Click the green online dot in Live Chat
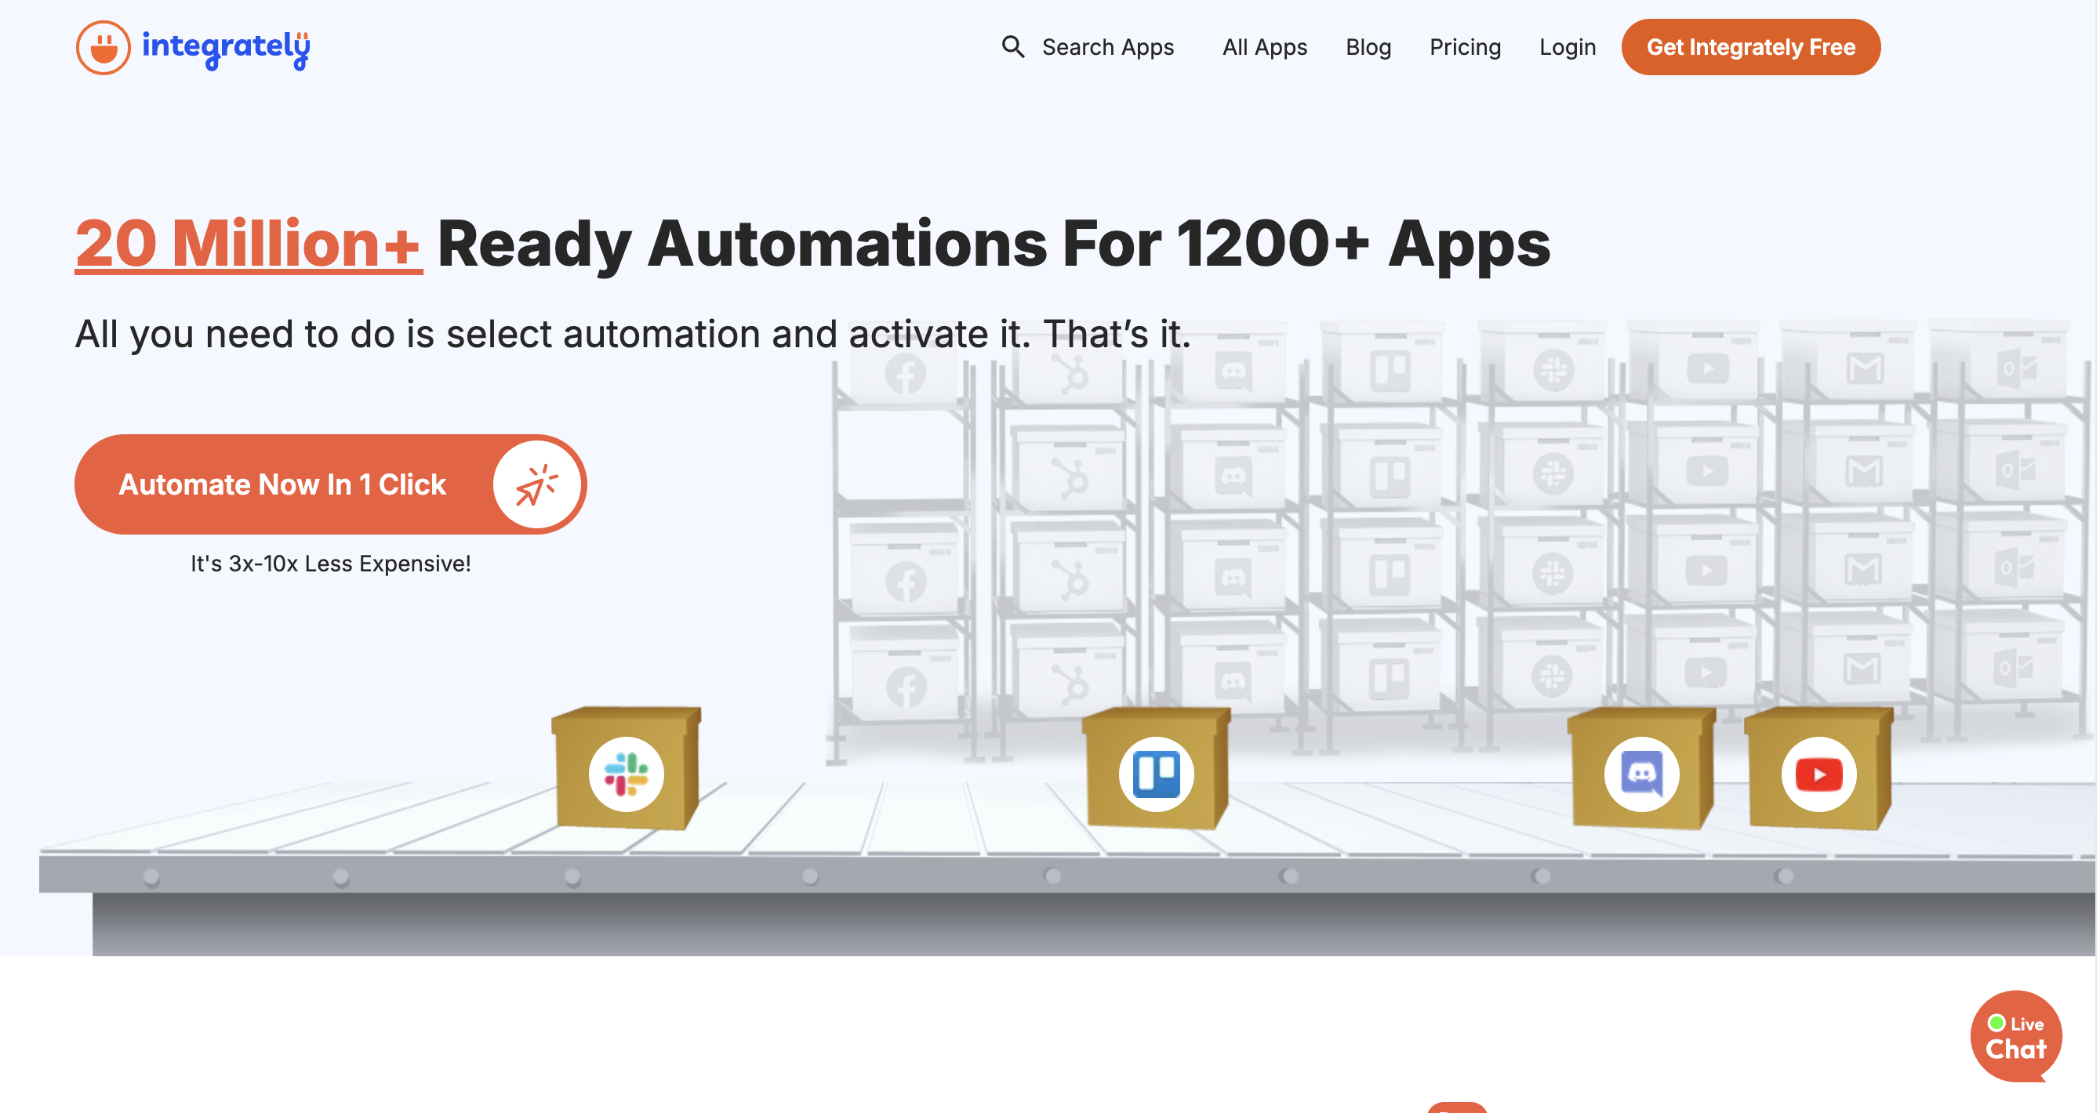This screenshot has width=2100, height=1113. pos(1996,1023)
